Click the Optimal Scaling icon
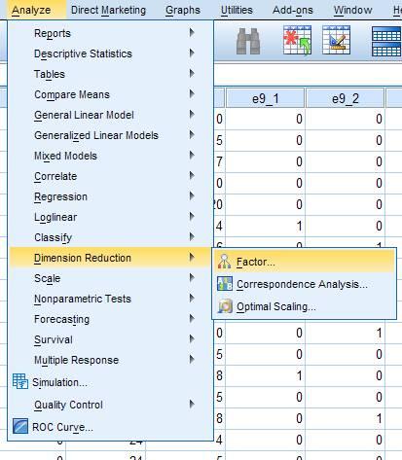This screenshot has height=460, width=402. click(x=225, y=306)
